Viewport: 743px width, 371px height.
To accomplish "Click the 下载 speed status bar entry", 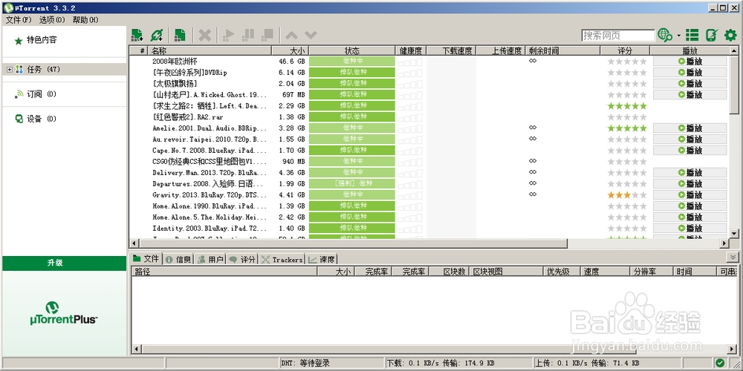I will tap(458, 364).
